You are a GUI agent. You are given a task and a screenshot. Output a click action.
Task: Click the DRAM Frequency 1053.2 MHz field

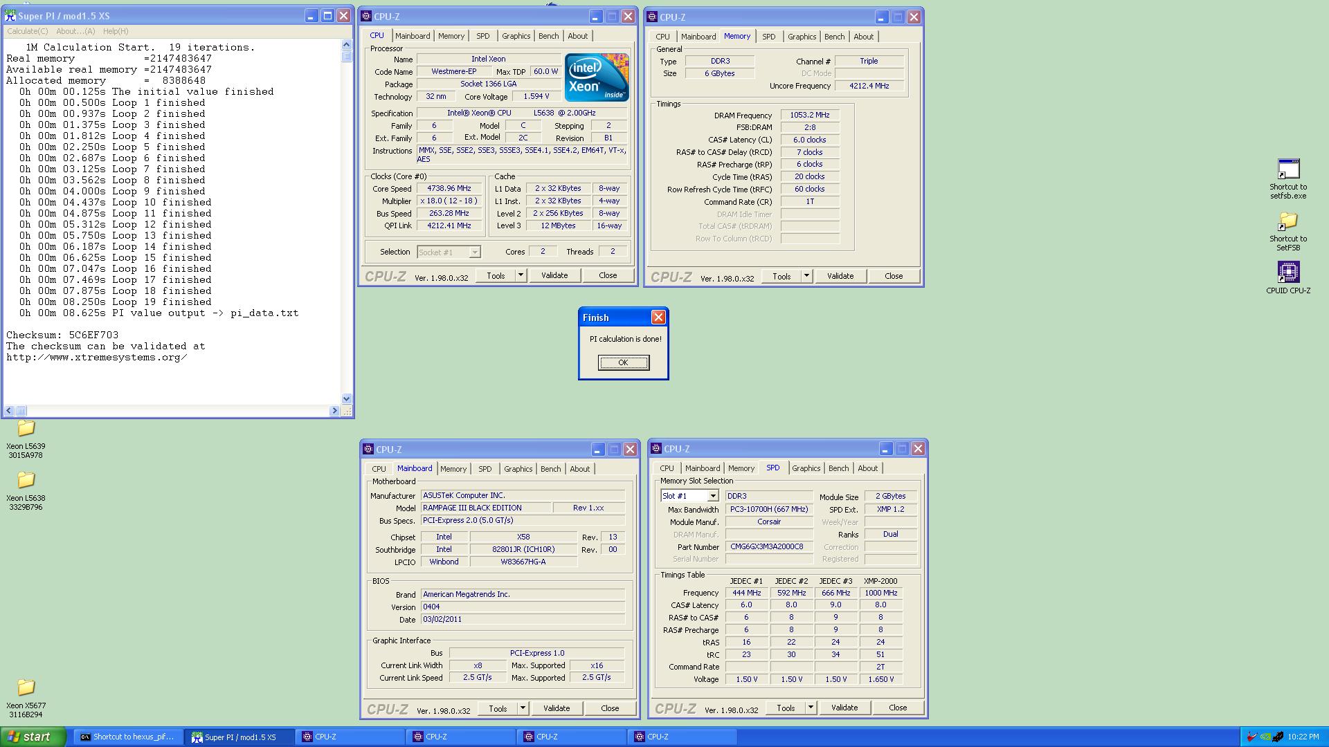tap(809, 115)
